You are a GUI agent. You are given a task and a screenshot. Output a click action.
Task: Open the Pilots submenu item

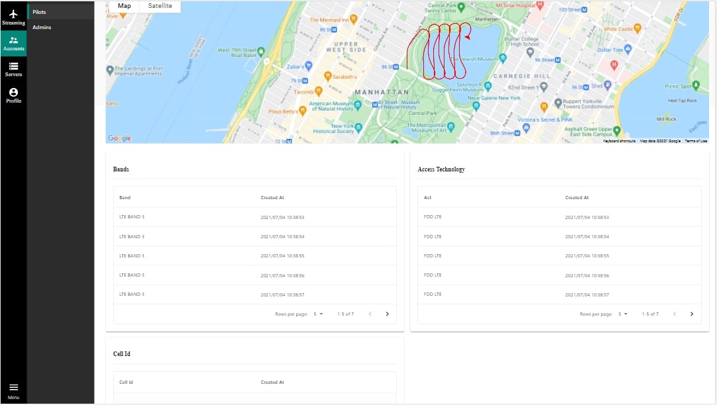pyautogui.click(x=60, y=12)
